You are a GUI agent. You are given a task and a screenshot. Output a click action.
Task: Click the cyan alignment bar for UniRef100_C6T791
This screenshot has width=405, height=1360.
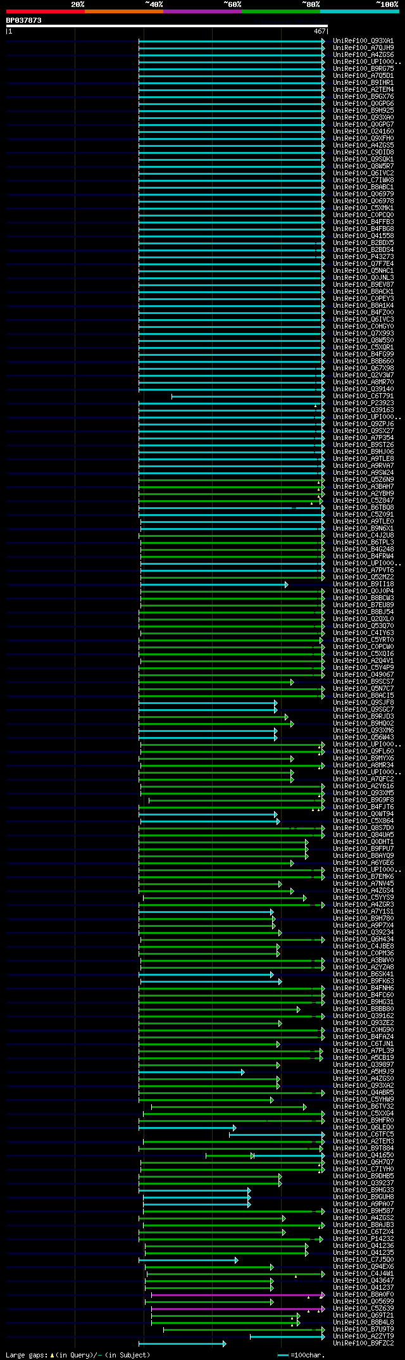[x=247, y=396]
